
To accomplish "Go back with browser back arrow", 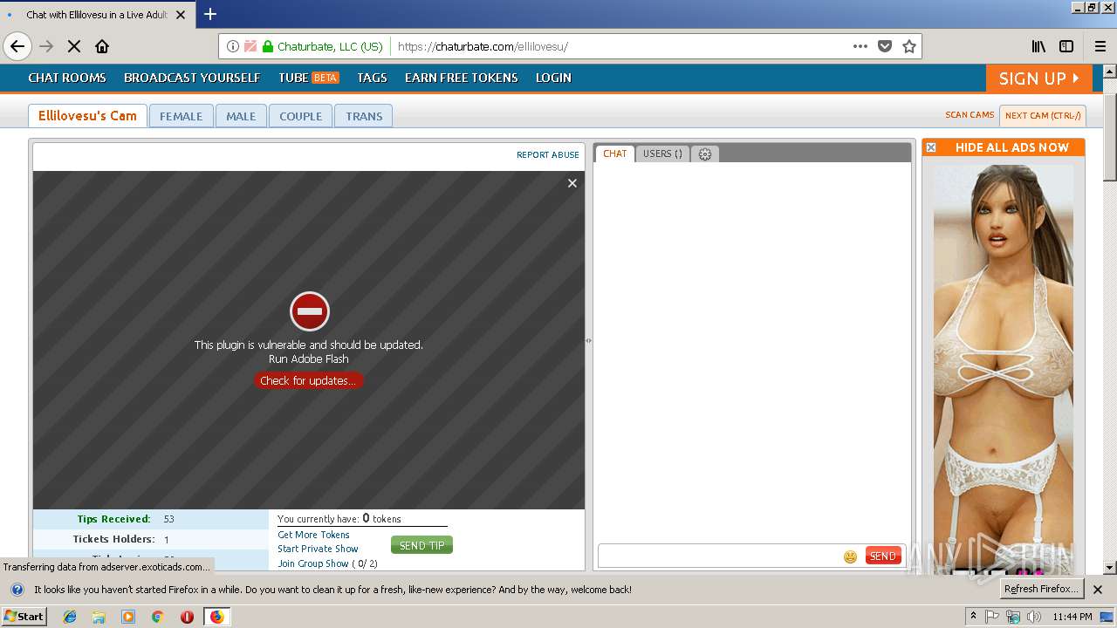I will (x=17, y=46).
